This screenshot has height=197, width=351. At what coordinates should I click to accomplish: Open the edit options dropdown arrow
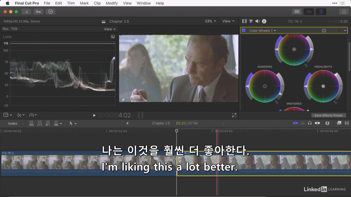tap(61, 124)
